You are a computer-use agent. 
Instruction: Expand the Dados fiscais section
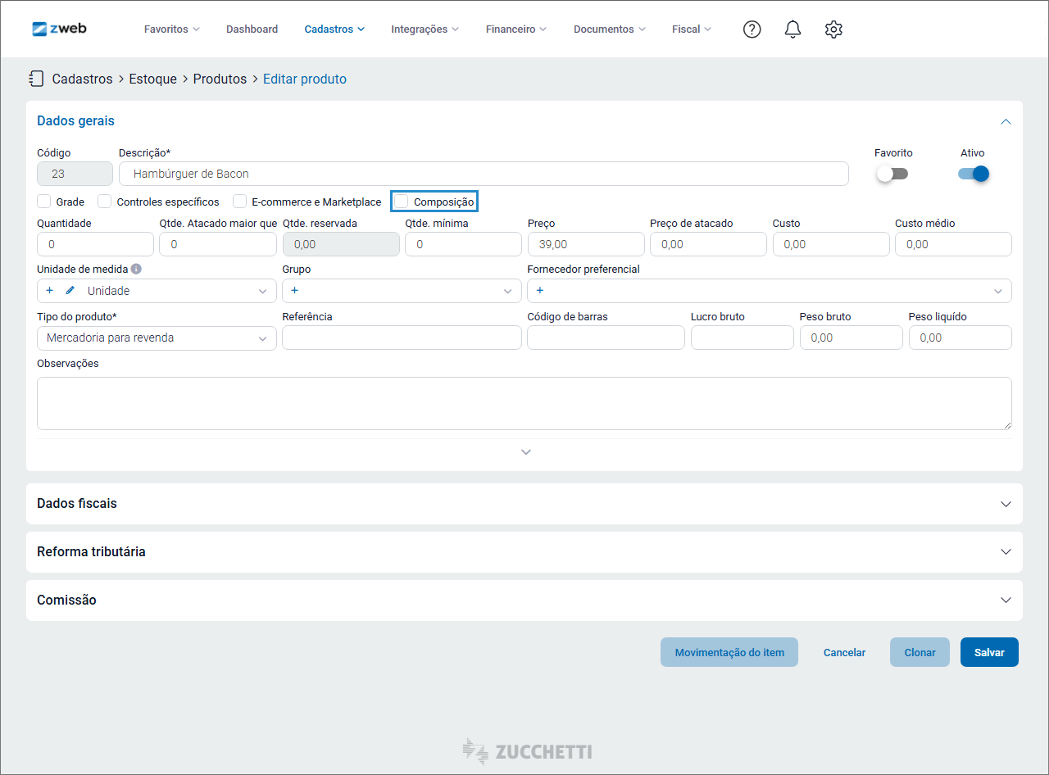tap(524, 504)
